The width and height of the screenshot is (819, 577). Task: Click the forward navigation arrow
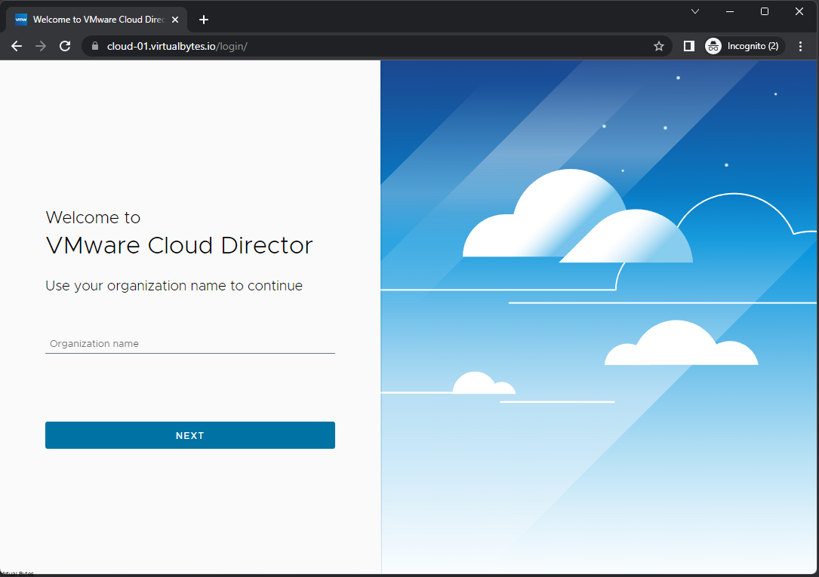41,46
